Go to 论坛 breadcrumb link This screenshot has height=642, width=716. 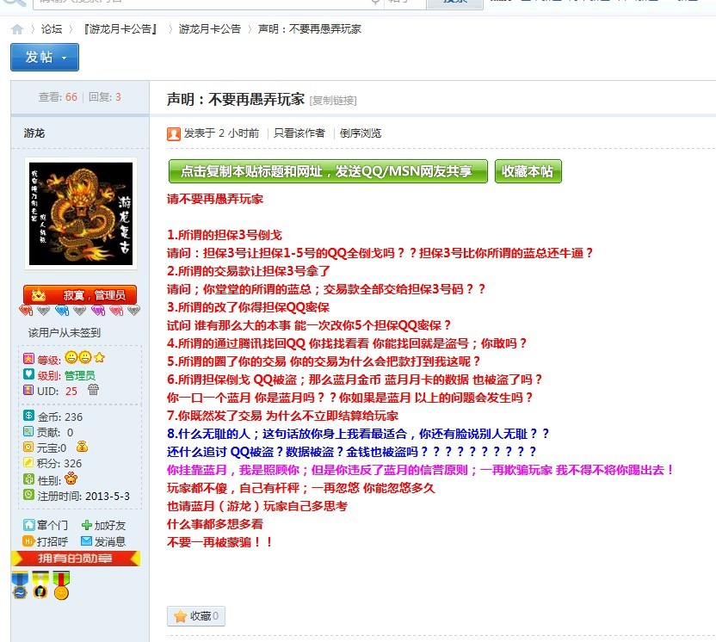click(52, 29)
